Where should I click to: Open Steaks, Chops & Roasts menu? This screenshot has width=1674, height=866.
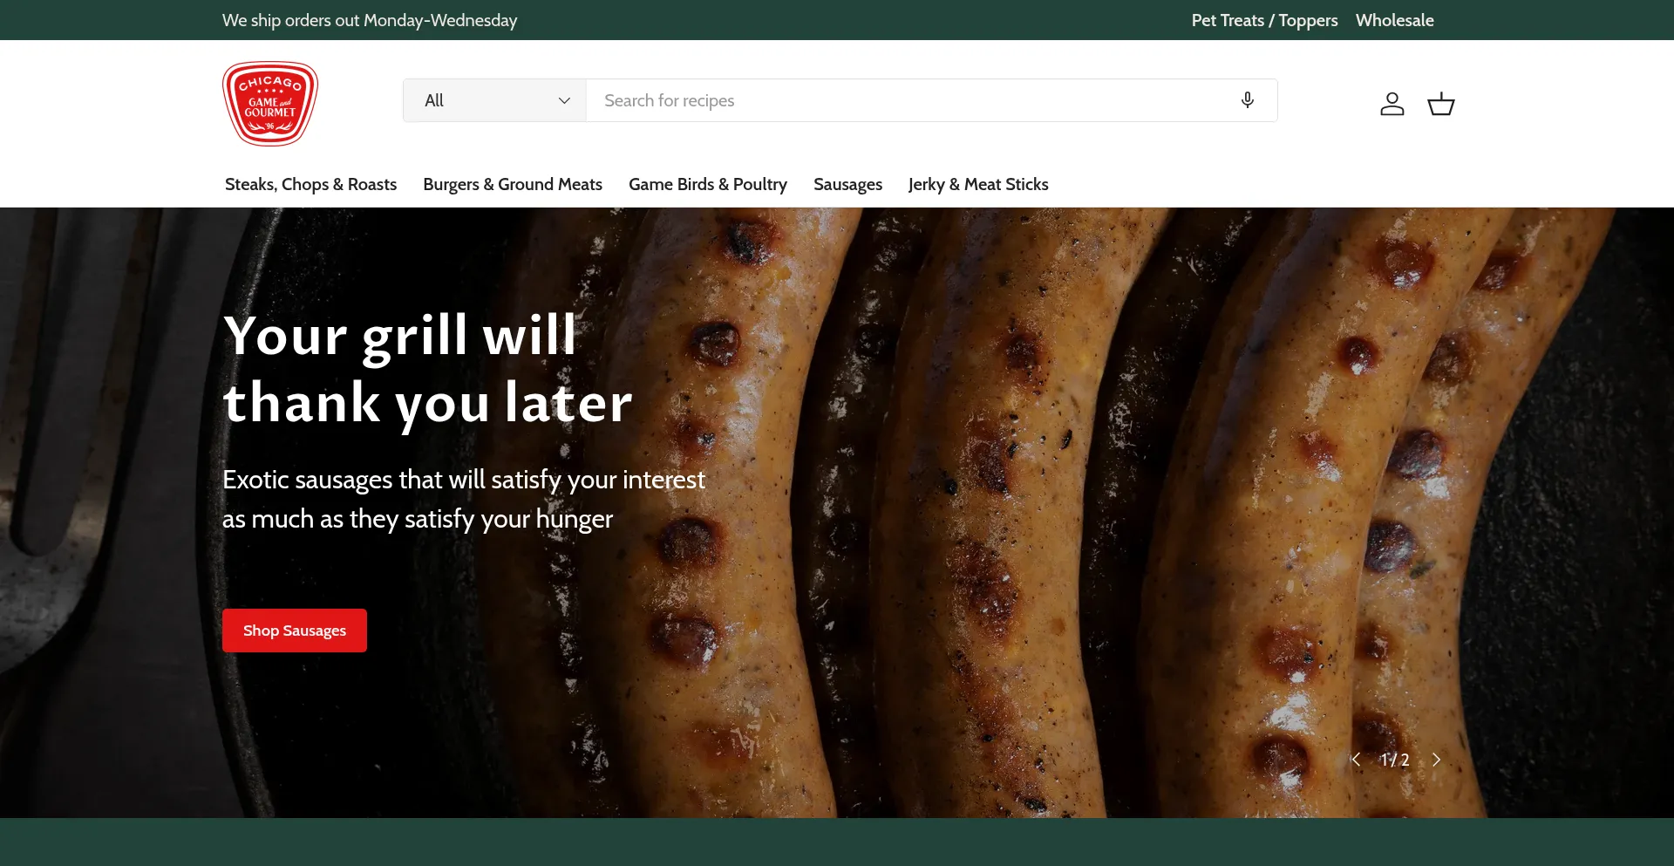(x=310, y=184)
